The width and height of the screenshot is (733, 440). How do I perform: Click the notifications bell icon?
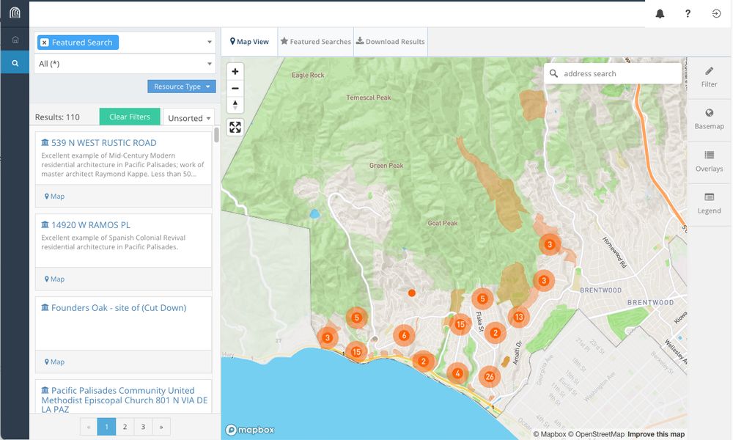click(x=660, y=14)
